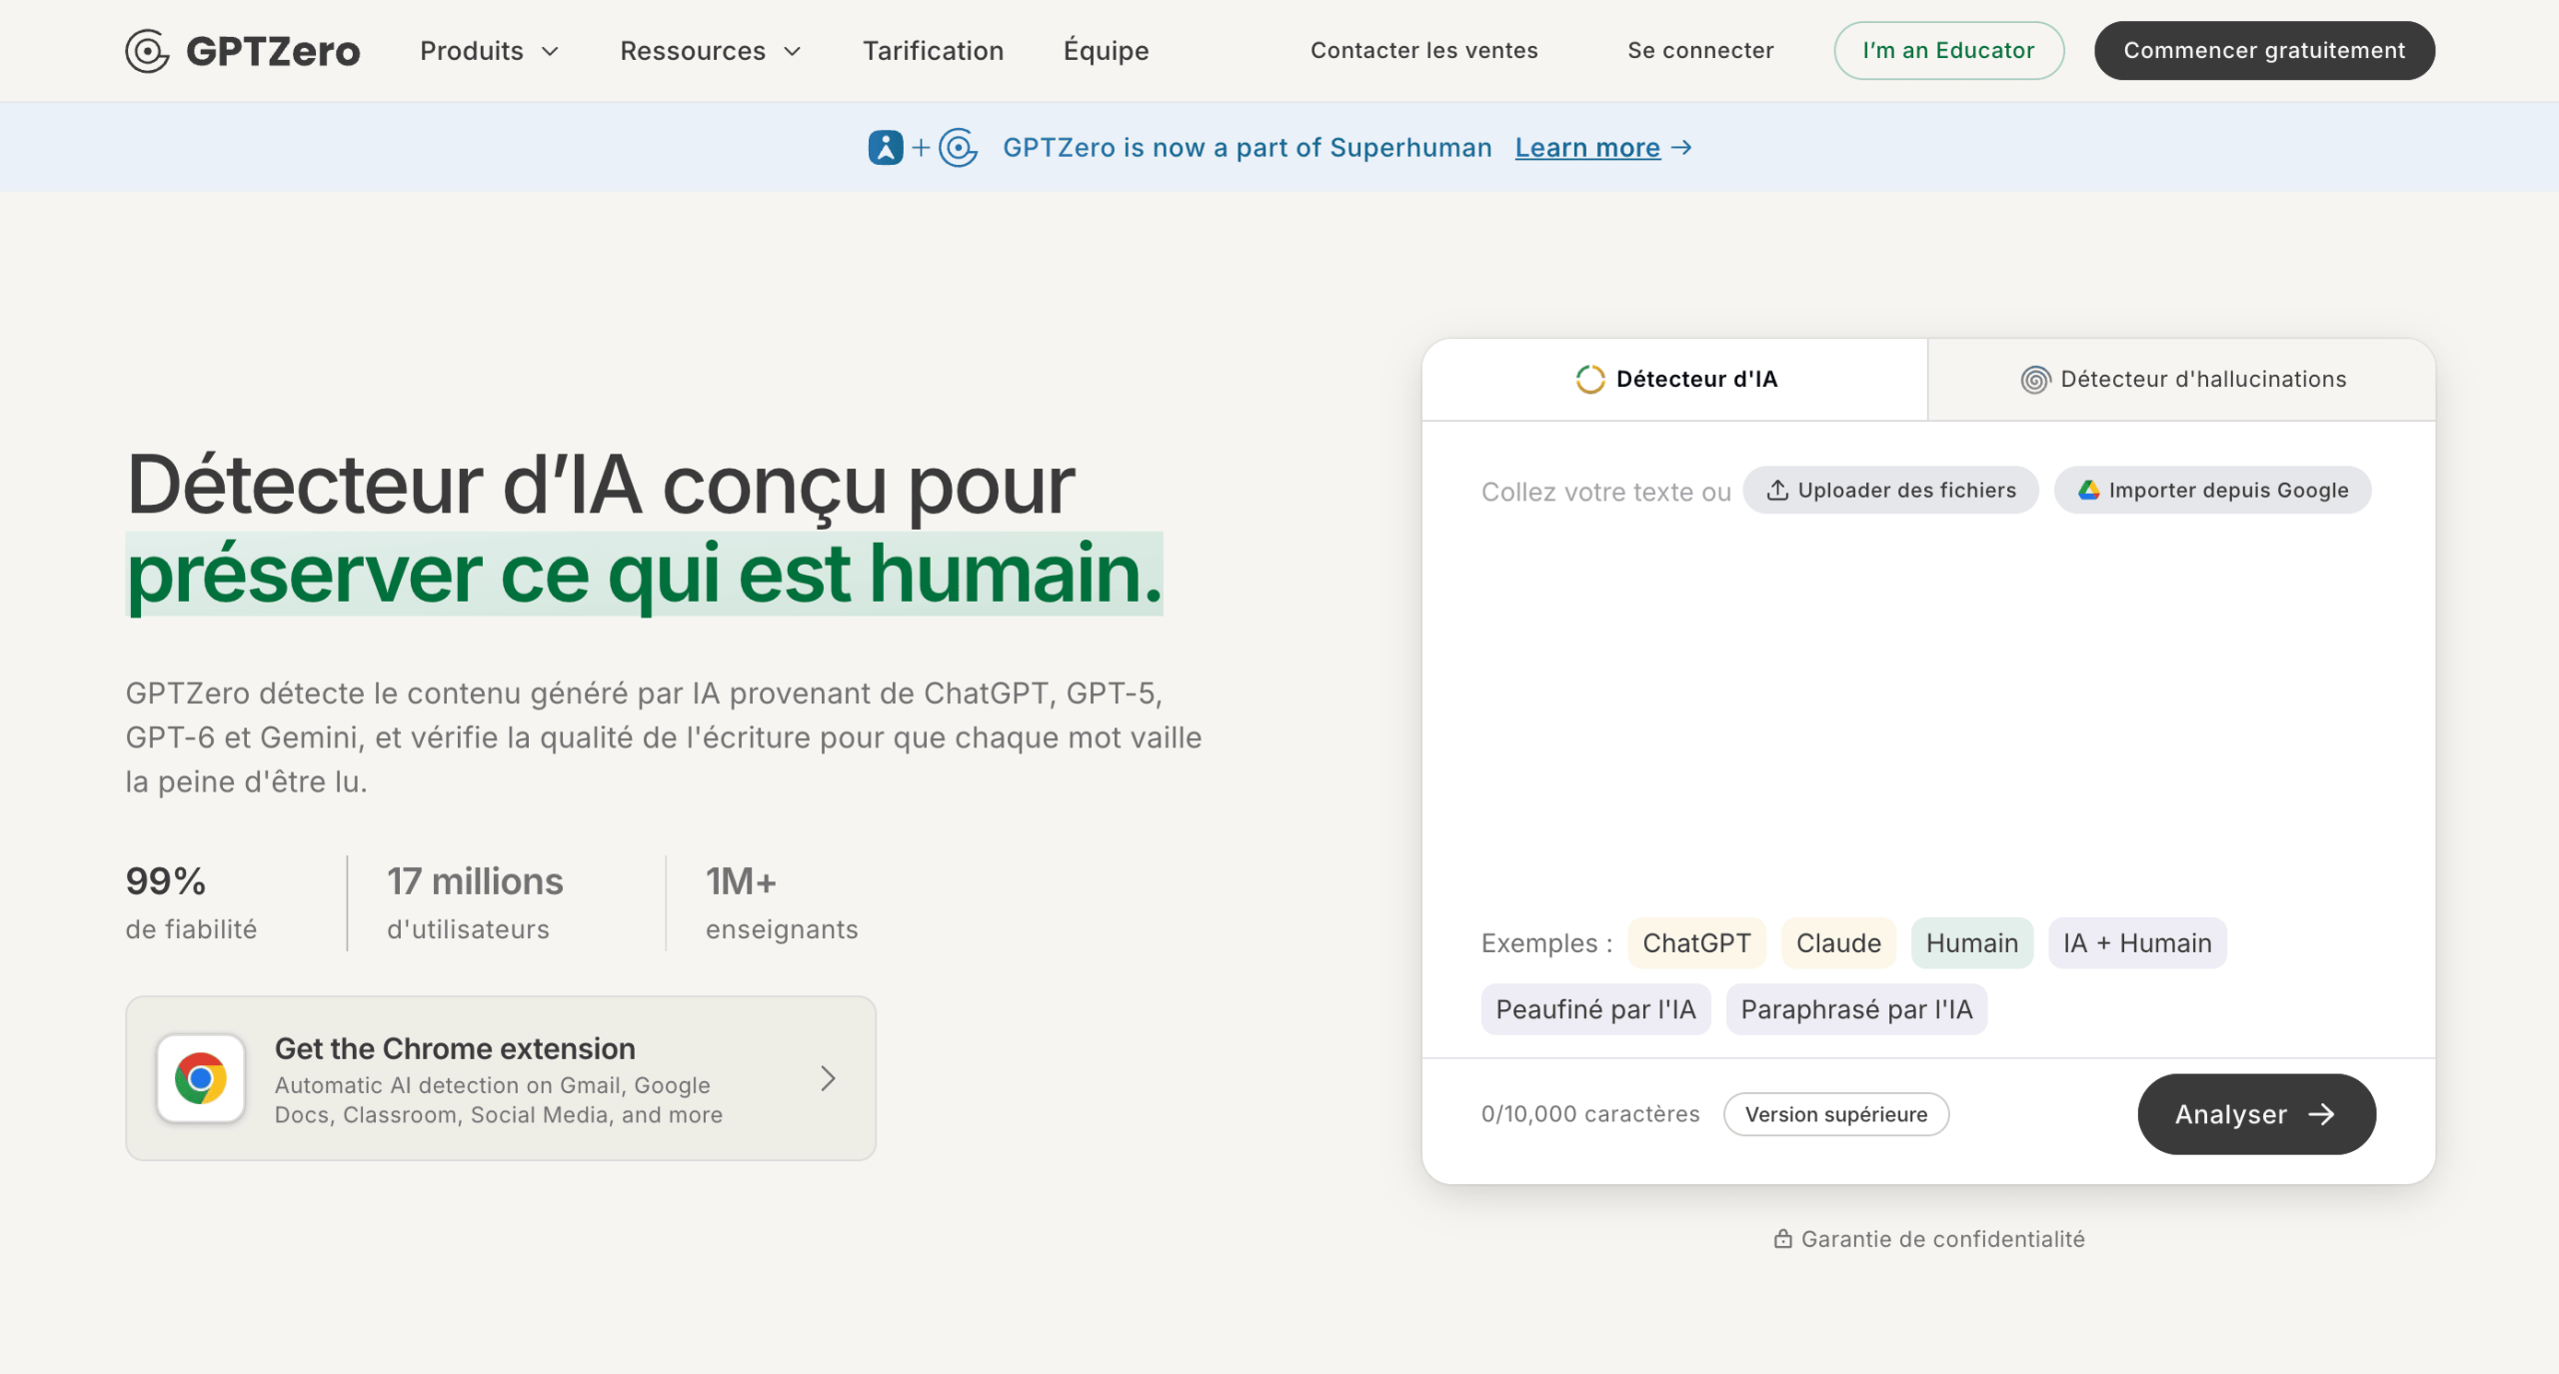
Task: Switch to Détecteur d'IA tab
Action: click(1675, 380)
